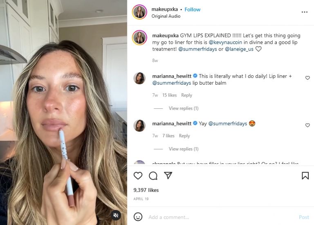Like the lip butter balm comment
Image resolution: width=314 pixels, height=225 pixels.
[x=307, y=78]
